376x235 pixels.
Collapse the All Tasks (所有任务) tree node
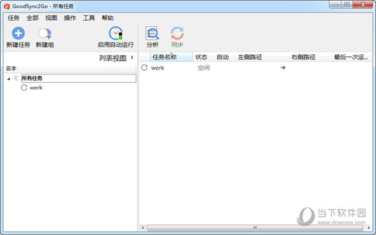pos(9,79)
